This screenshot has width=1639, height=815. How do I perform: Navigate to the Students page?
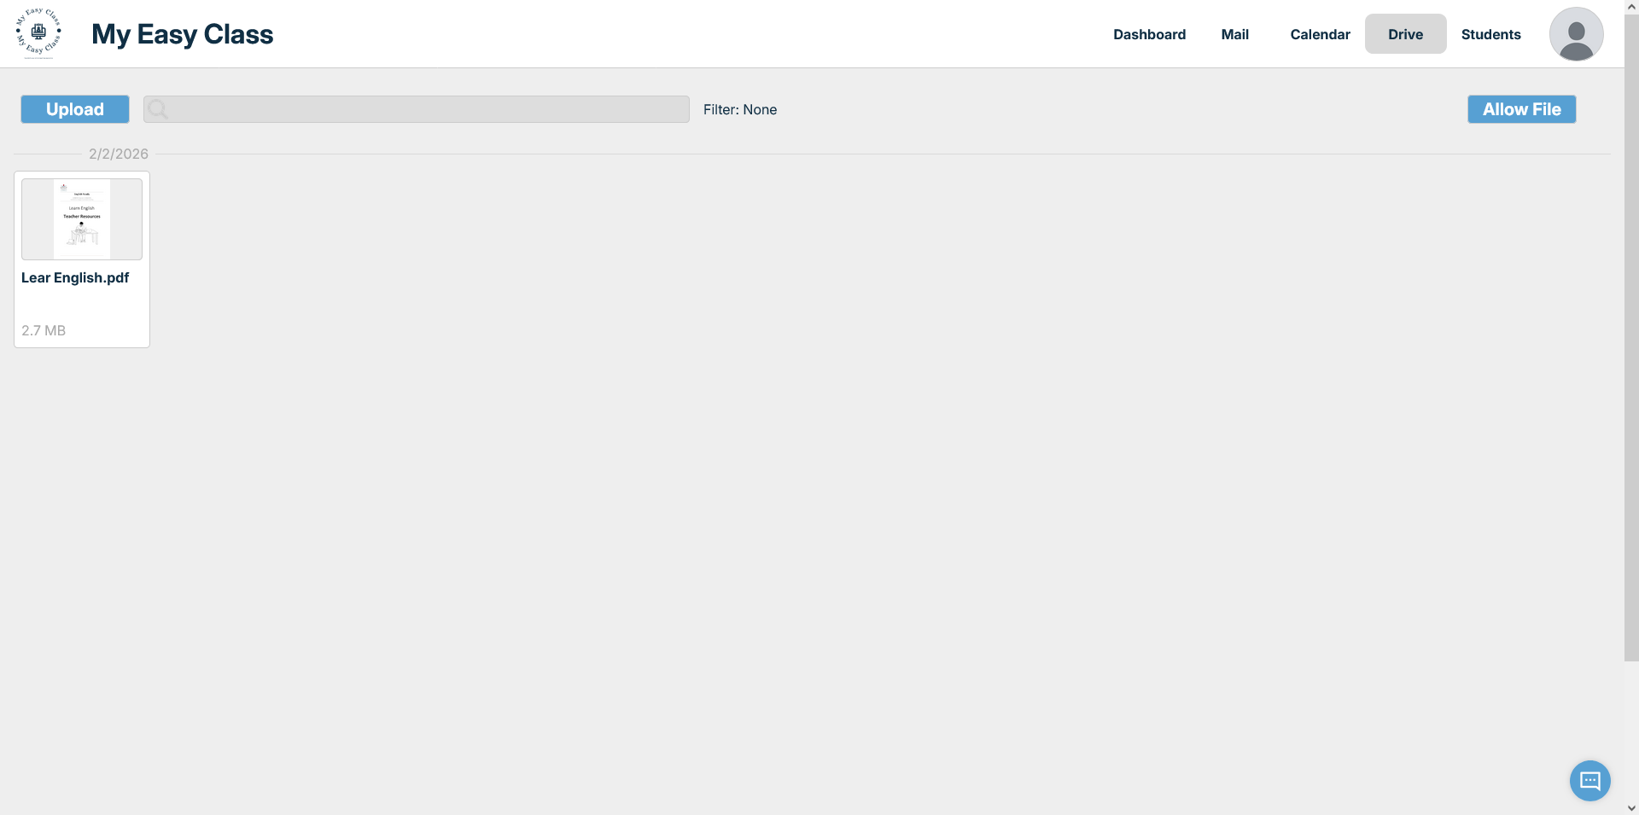coord(1490,34)
